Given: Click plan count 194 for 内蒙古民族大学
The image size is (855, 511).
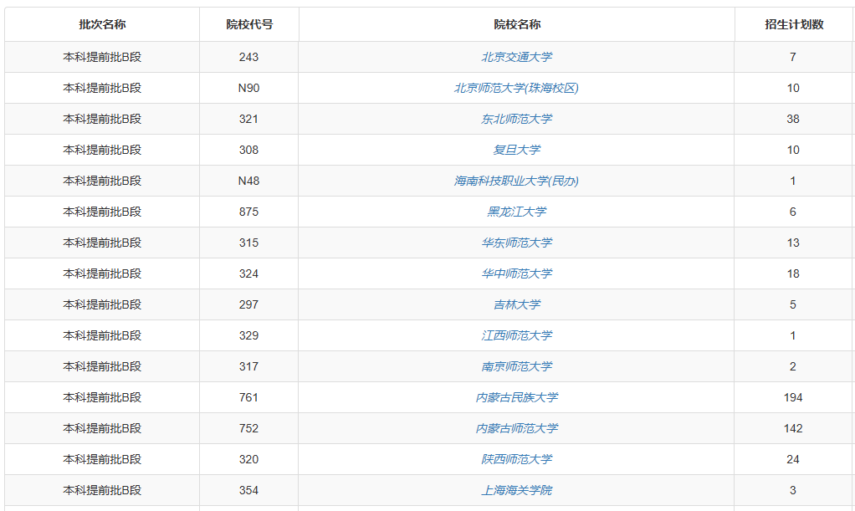Looking at the screenshot, I should 793,397.
